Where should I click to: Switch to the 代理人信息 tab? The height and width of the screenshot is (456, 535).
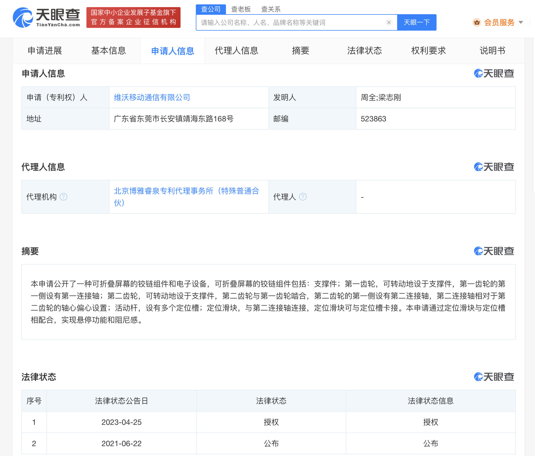(x=237, y=51)
